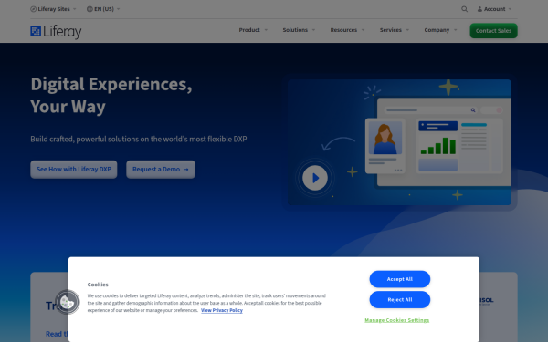Play the hero video

[315, 178]
